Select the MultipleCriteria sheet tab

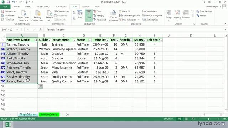point(49,114)
